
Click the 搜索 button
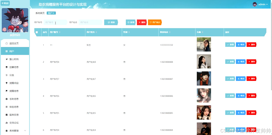(x=111, y=22)
